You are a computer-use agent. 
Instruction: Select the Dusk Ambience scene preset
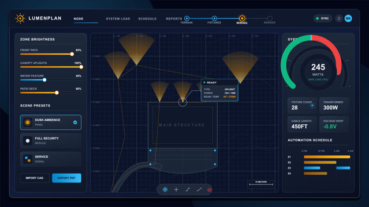click(x=51, y=122)
